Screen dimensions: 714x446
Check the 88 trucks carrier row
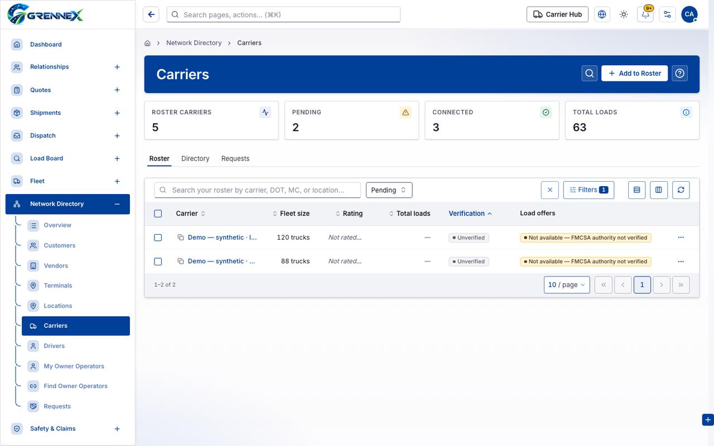pos(158,261)
